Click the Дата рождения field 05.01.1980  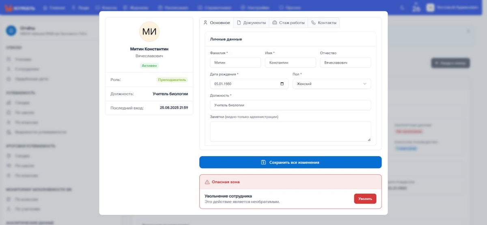pos(249,84)
